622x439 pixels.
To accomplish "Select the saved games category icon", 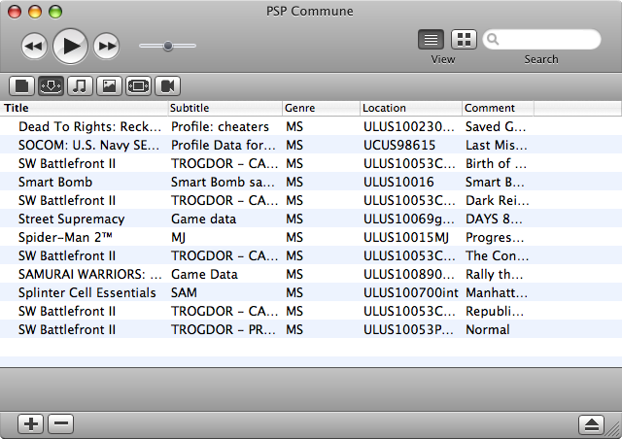I will (x=51, y=85).
